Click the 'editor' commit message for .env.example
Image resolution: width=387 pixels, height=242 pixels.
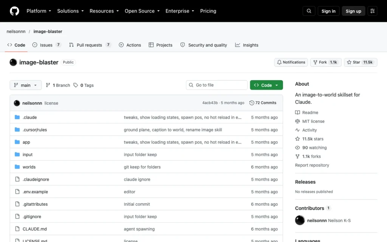point(130,192)
